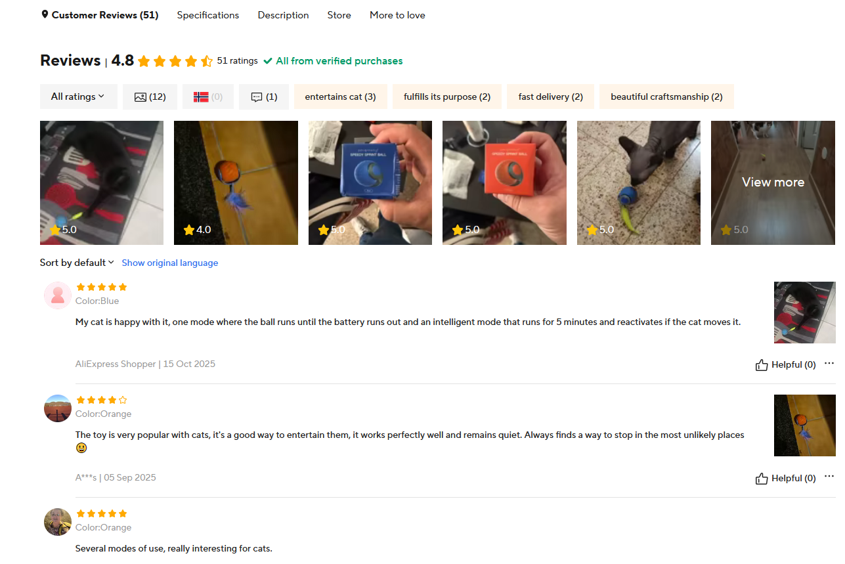Filter reviews with additional comments (1)
Viewport: 845px width, 564px height.
[264, 97]
